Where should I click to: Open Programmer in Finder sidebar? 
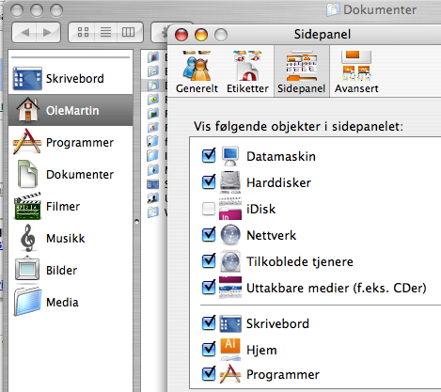tap(71, 143)
